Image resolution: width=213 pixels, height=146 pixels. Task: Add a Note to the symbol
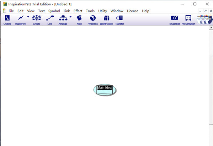pos(79,20)
